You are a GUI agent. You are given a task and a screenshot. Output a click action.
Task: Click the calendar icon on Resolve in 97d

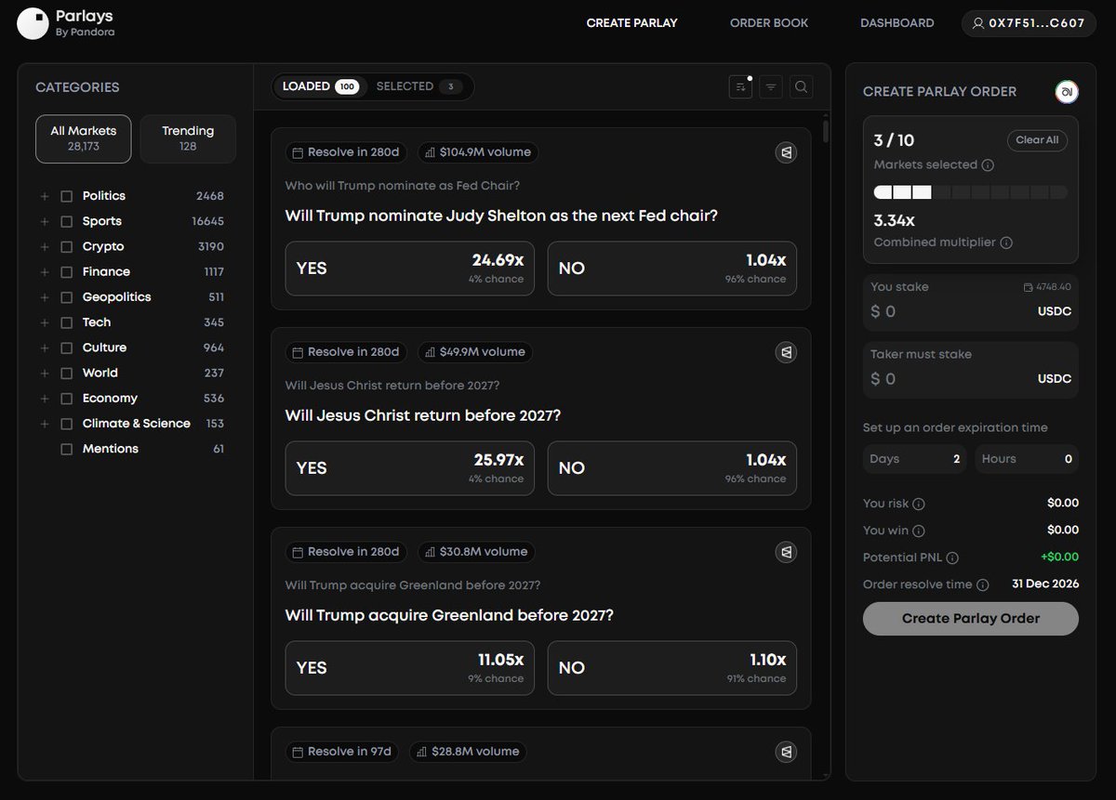coord(298,752)
